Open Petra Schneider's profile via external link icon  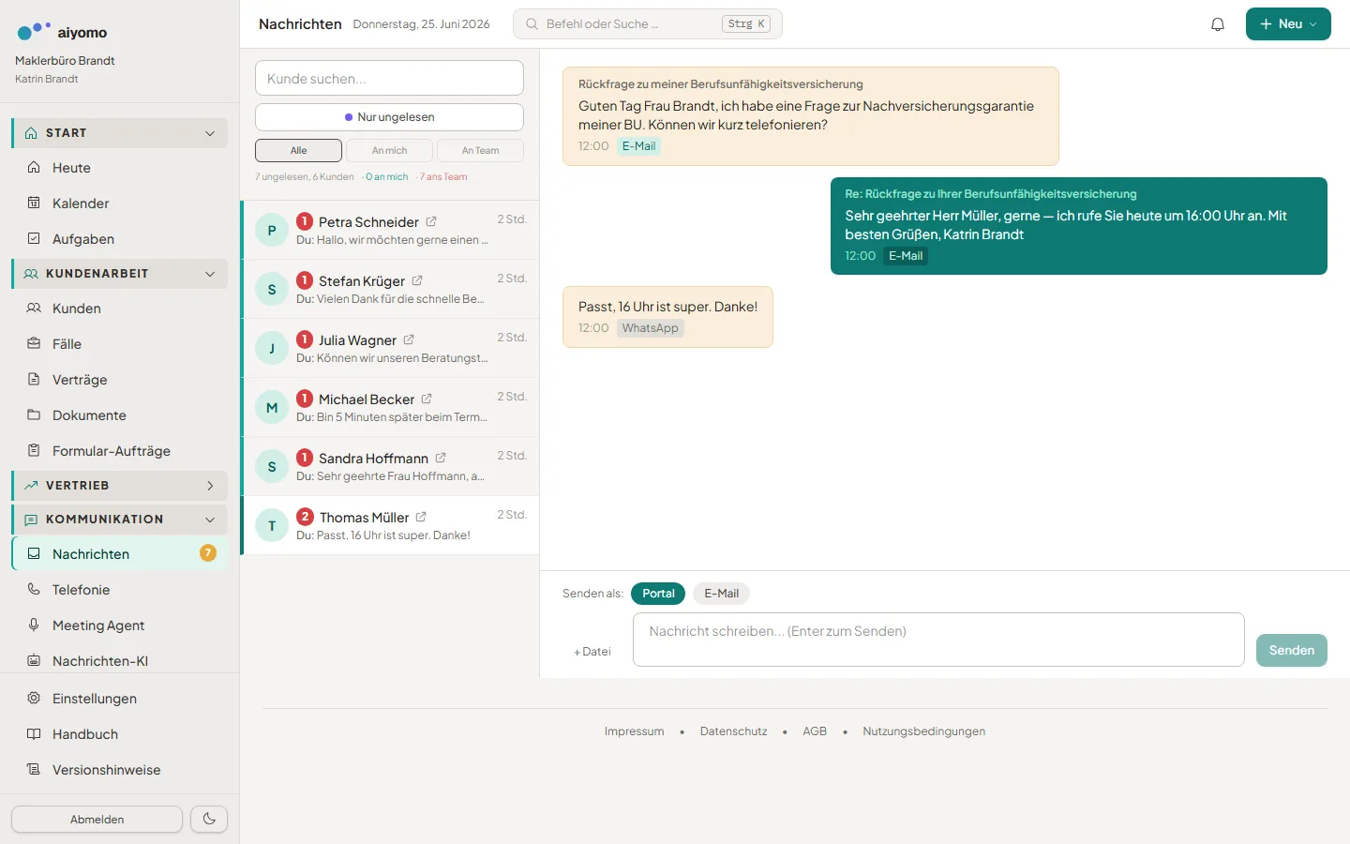coord(431,222)
